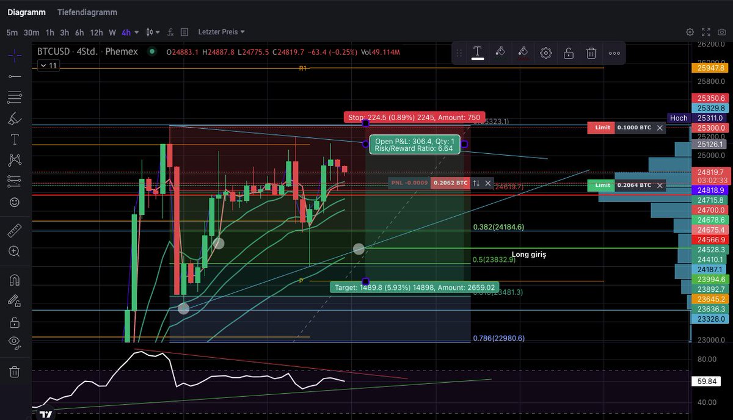
Task: Toggle the magnet snap mode
Action: (15, 280)
